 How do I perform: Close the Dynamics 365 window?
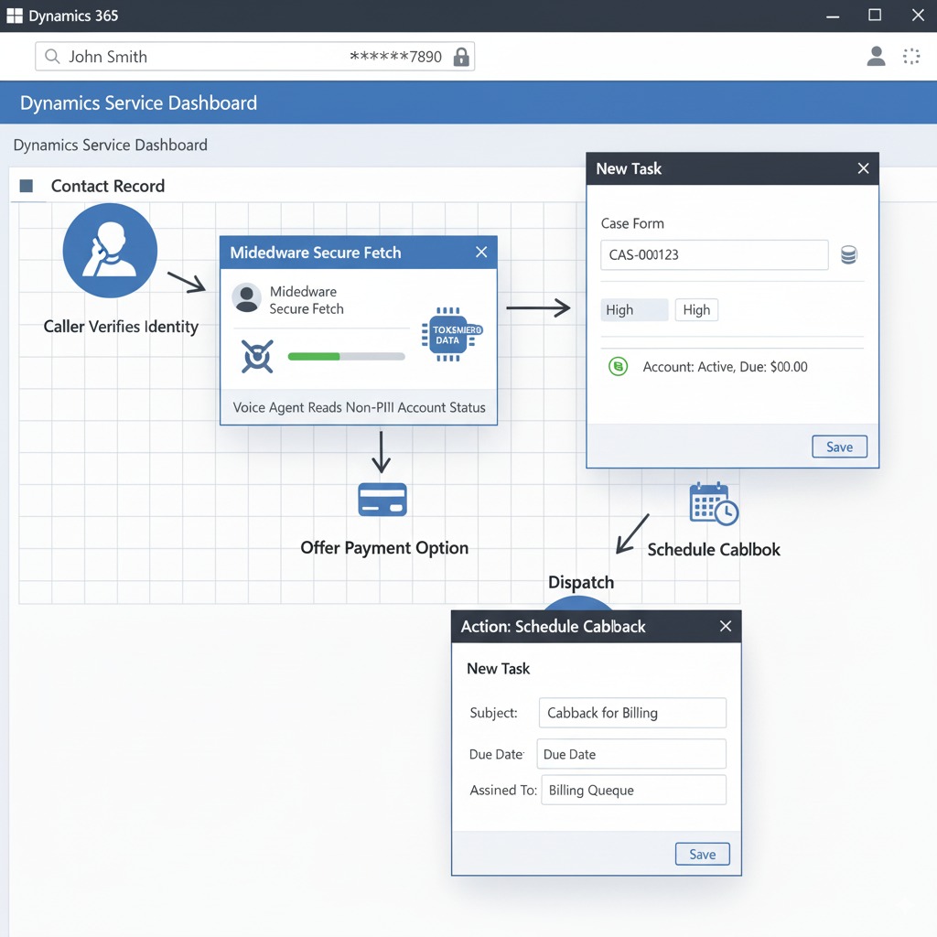click(x=918, y=15)
